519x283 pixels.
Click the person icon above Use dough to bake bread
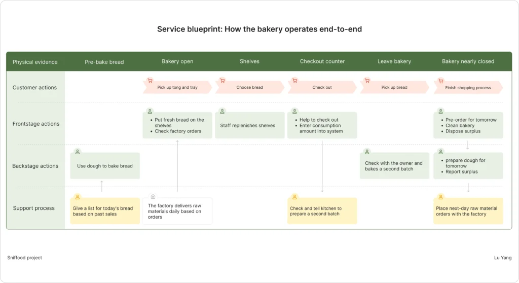coord(78,152)
